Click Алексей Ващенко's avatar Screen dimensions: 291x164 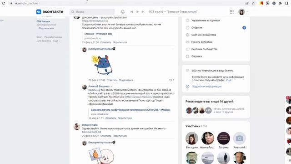tap(85, 87)
